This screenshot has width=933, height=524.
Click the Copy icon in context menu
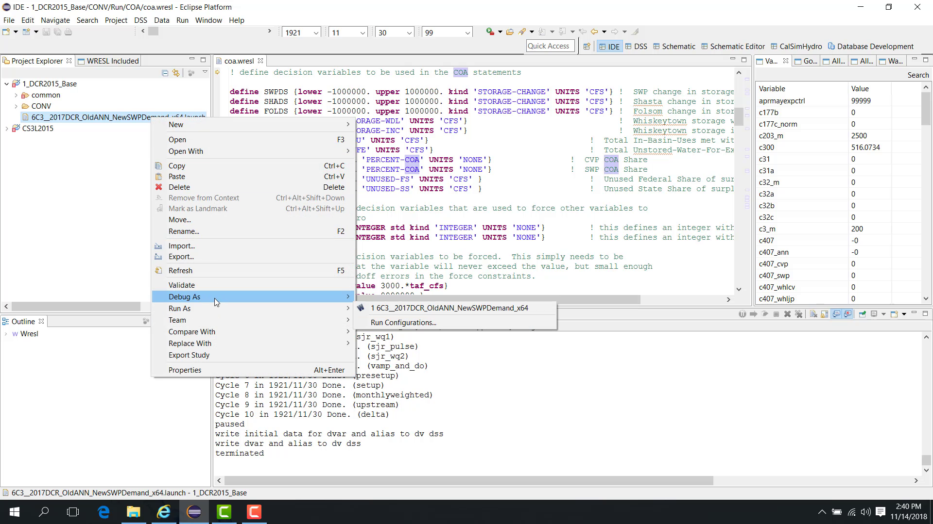click(x=158, y=166)
